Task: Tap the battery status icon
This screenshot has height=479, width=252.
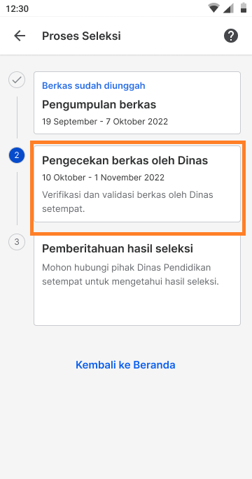Action: tap(244, 8)
